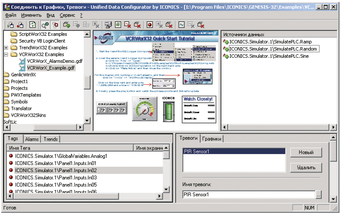
Task: Select ScriptWorX32 Examples folder
Action: tap(43, 34)
